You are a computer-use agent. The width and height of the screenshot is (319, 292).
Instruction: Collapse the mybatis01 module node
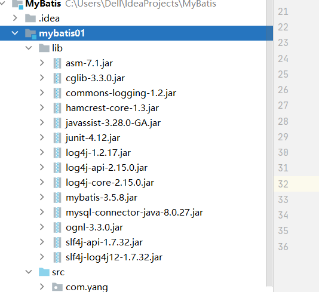[x=15, y=33]
